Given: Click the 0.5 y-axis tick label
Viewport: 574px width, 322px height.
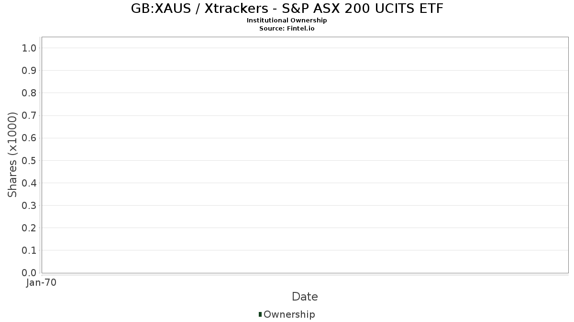Looking at the screenshot, I should coord(29,160).
